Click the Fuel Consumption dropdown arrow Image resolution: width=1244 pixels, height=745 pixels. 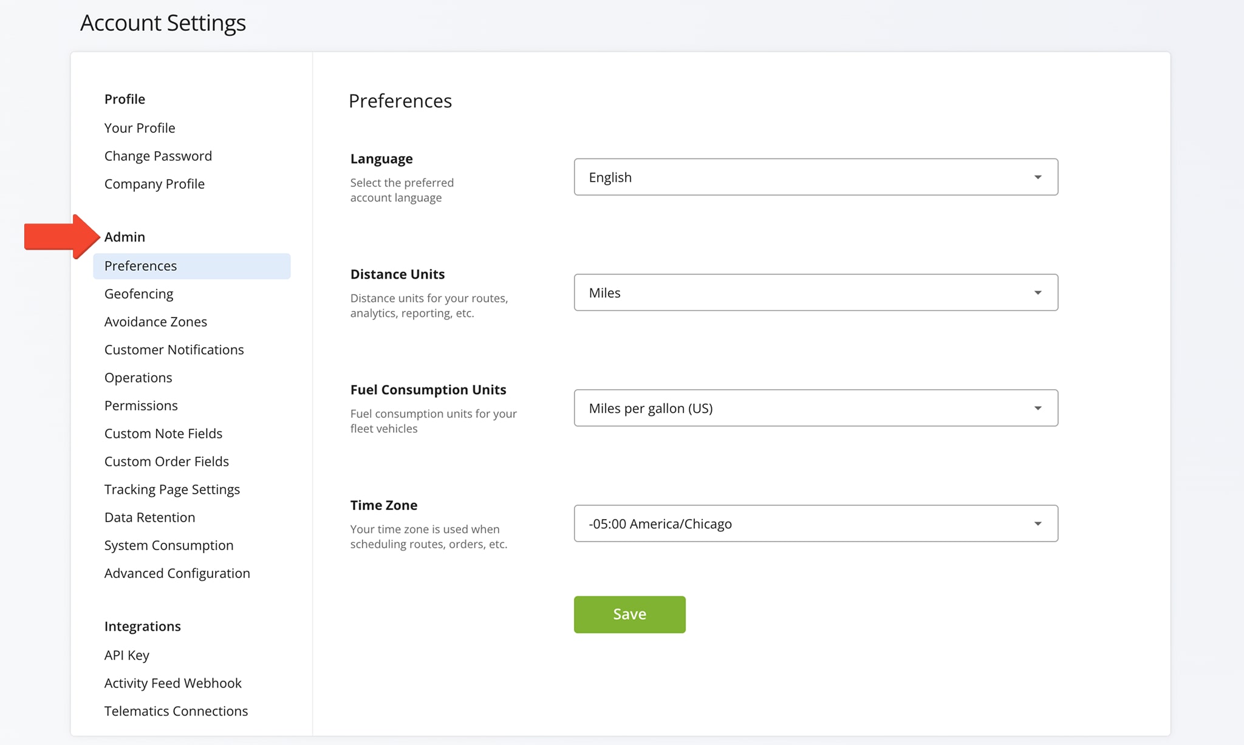(x=1037, y=408)
